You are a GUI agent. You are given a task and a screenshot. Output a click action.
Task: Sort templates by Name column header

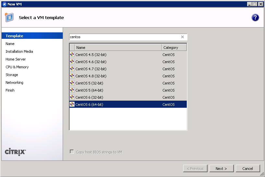[x=118, y=48]
